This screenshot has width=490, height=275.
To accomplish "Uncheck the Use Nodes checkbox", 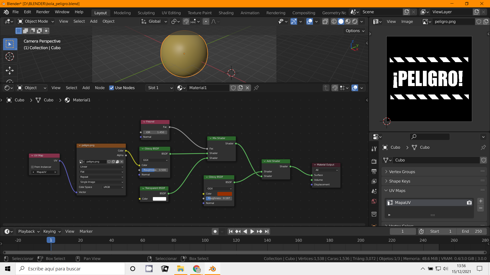I will 112,88.
